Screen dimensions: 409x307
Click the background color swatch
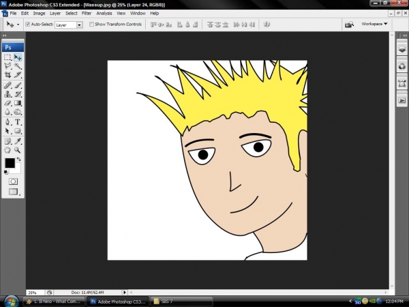point(17,170)
